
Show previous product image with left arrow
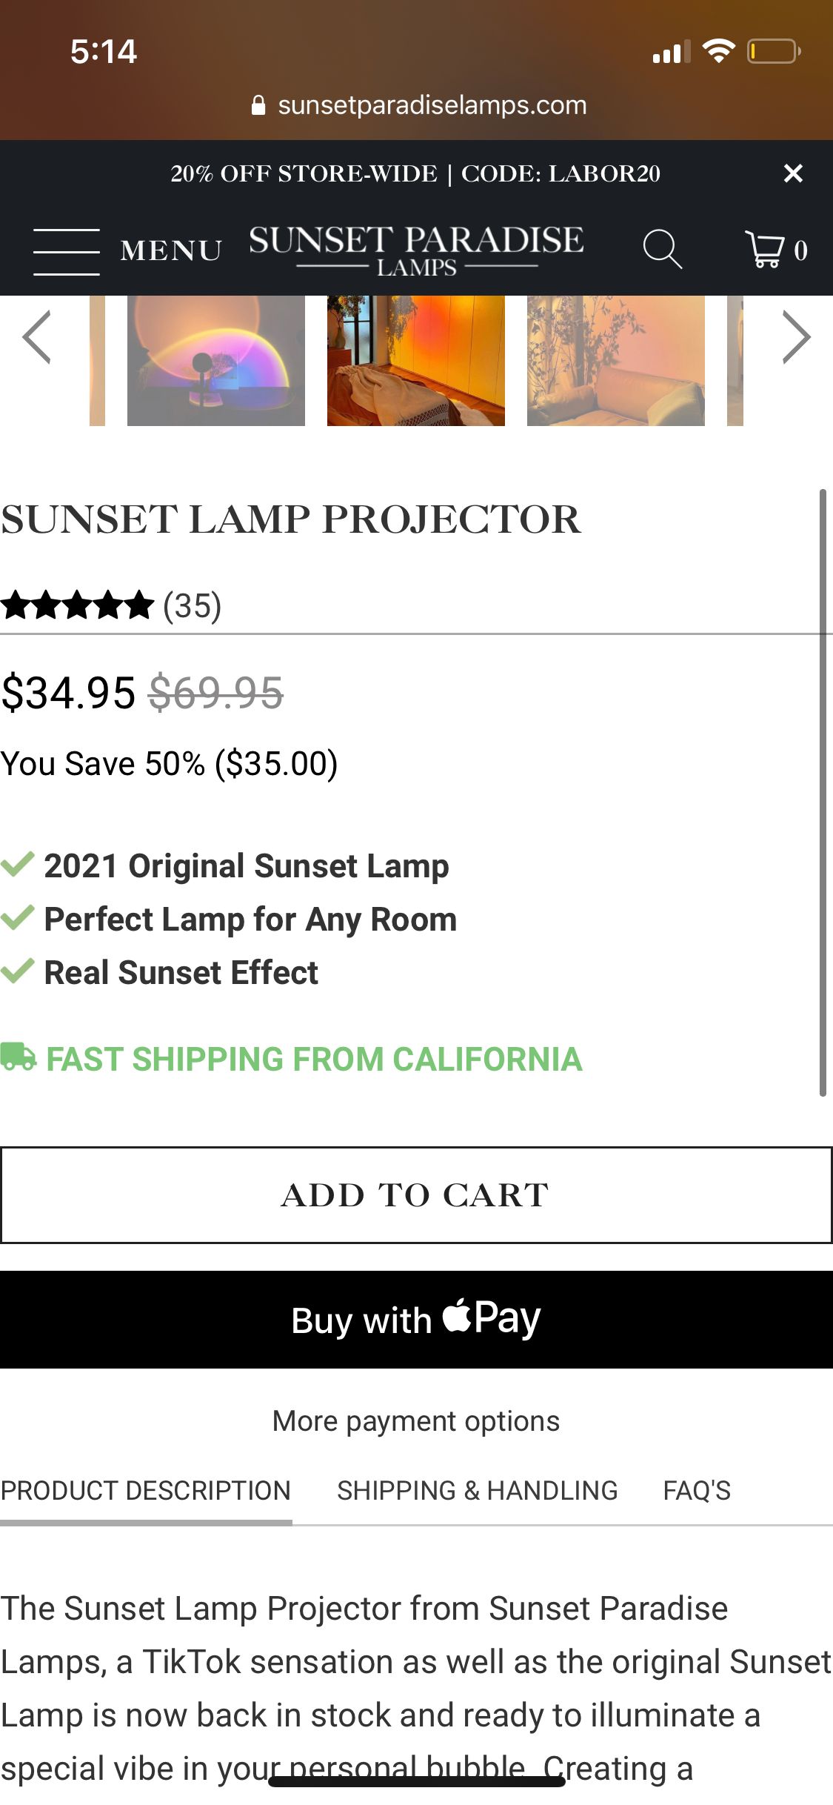37,337
